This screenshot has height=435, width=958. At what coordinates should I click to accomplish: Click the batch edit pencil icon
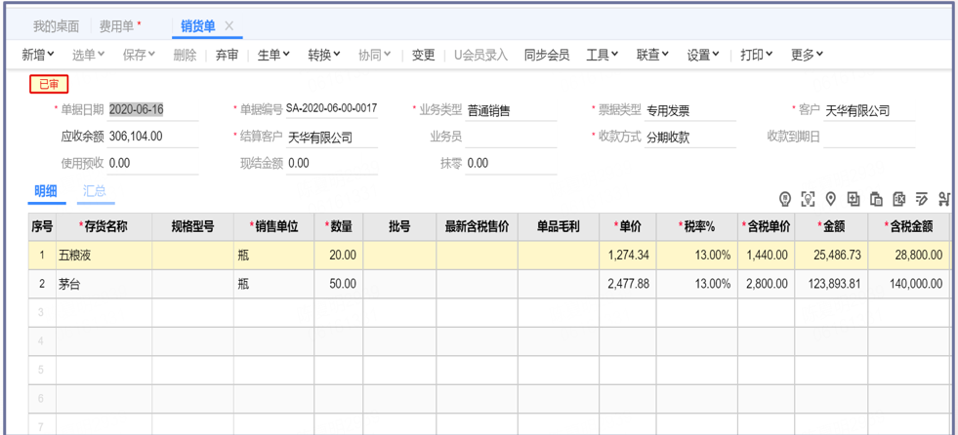(x=921, y=199)
